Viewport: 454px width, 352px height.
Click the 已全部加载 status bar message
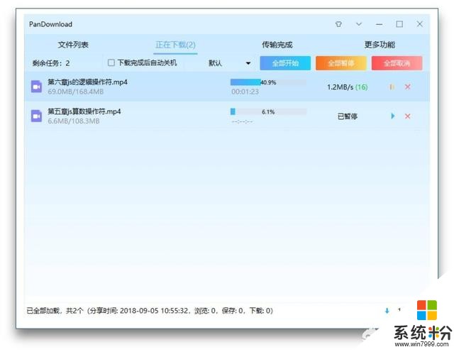150,311
